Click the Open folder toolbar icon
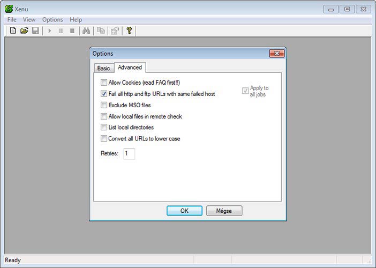 click(24, 31)
